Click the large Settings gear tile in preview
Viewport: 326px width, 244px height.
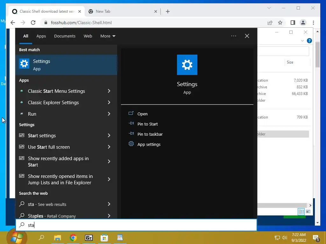187,65
